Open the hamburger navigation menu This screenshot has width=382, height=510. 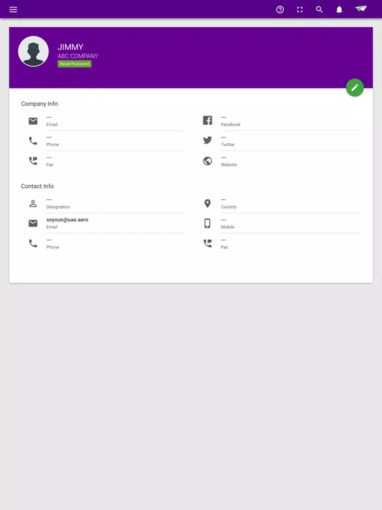[13, 9]
